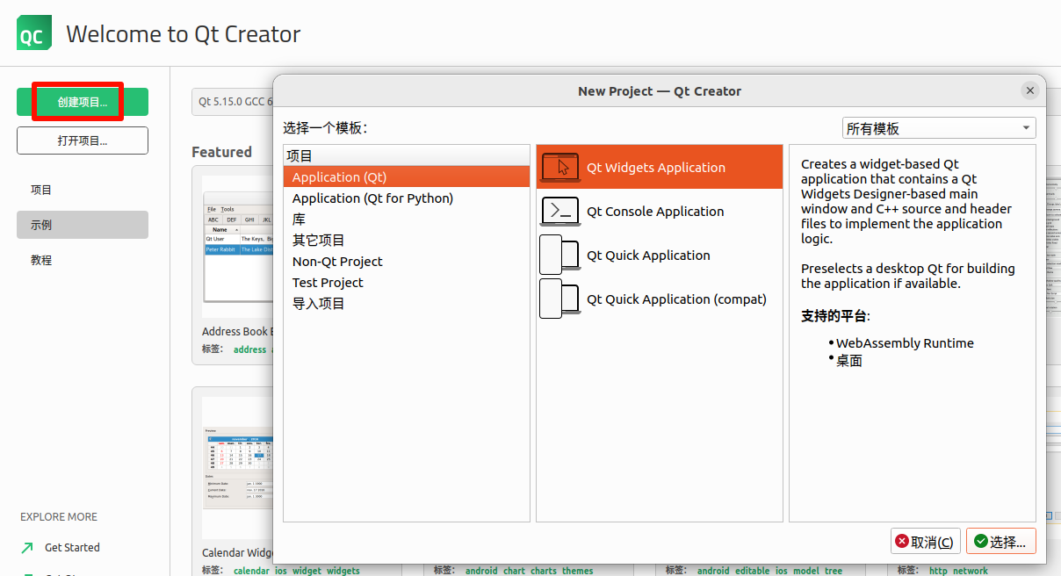The image size is (1061, 576).
Task: Click the 桌面 platform entry
Action: click(x=849, y=360)
